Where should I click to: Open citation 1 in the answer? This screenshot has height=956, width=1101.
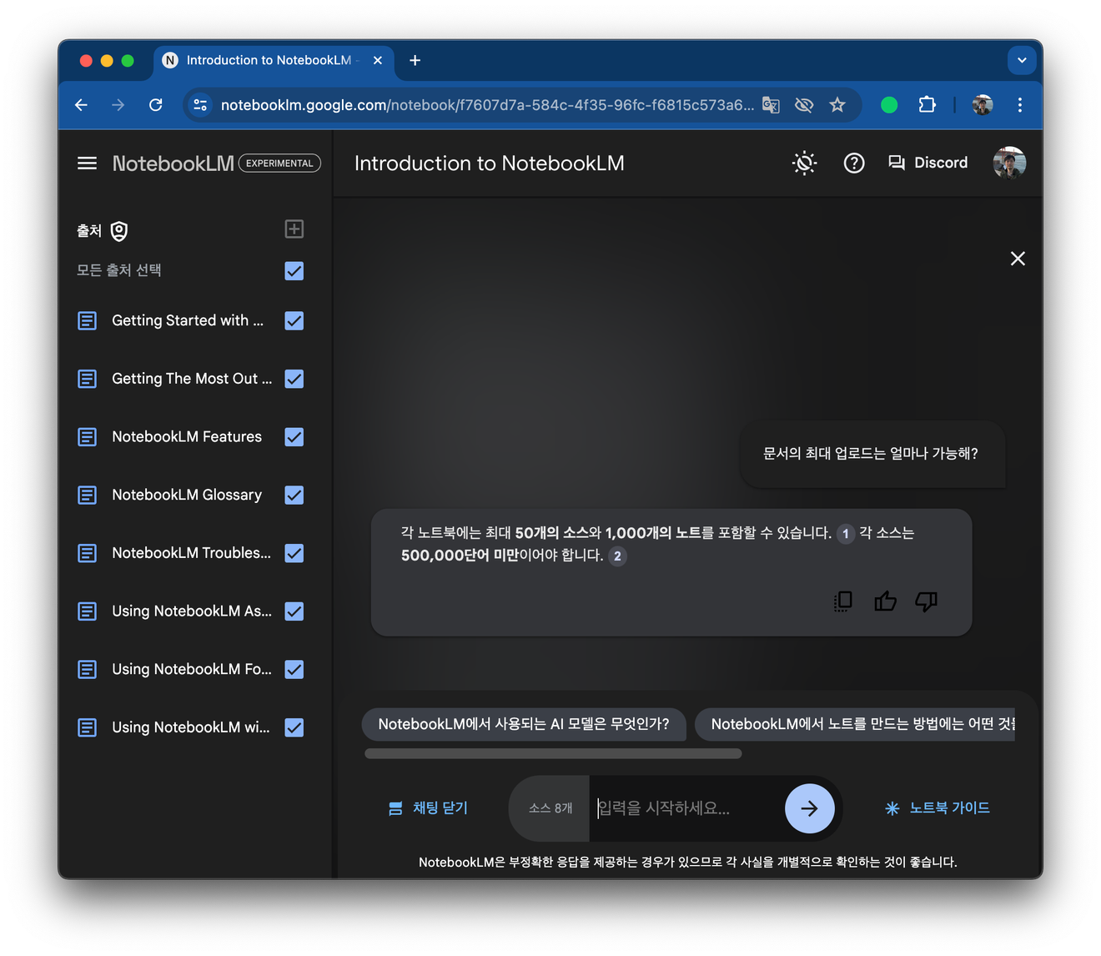click(845, 534)
